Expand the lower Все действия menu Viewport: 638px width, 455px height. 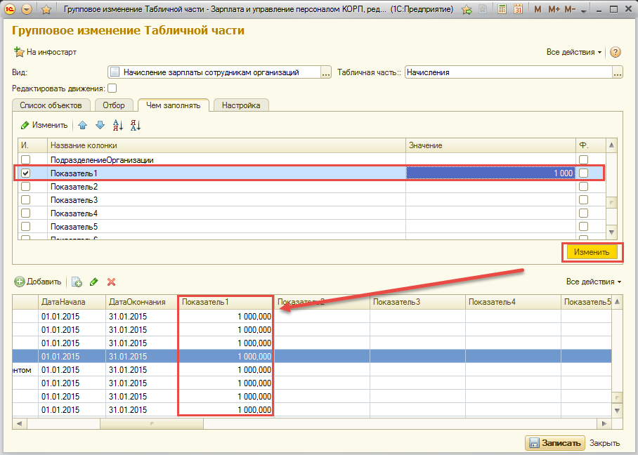[593, 282]
